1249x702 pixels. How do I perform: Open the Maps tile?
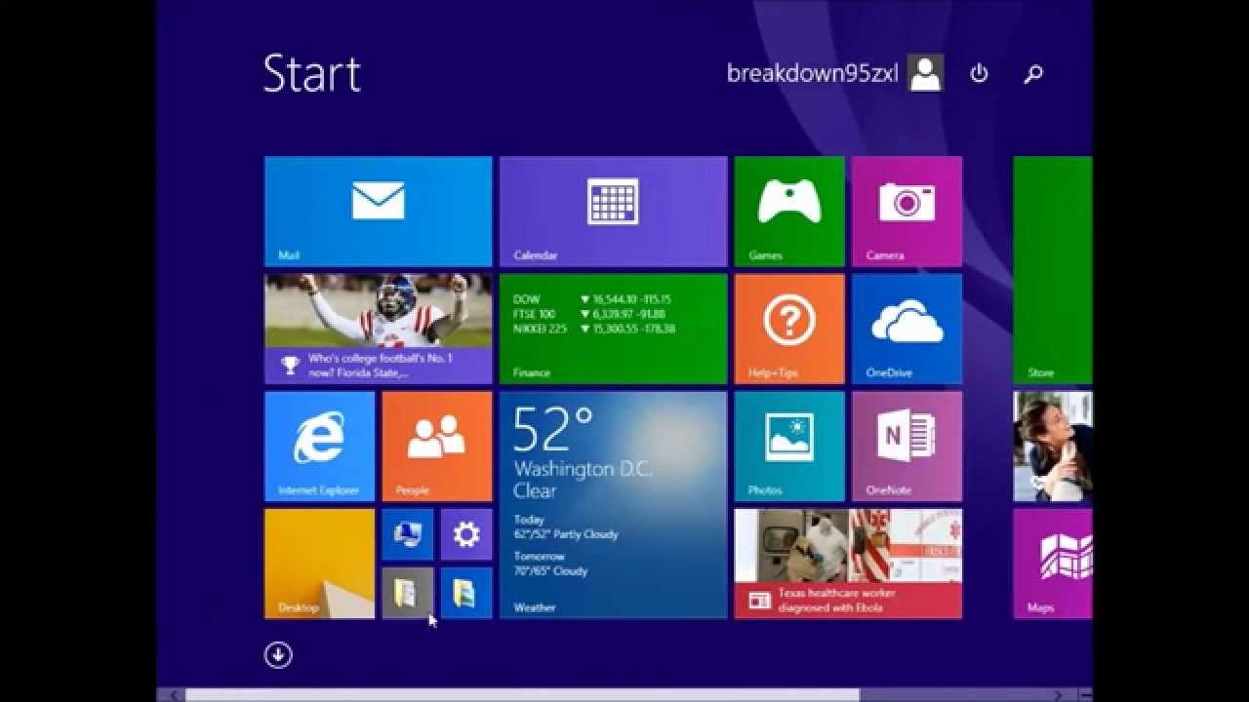(1053, 564)
